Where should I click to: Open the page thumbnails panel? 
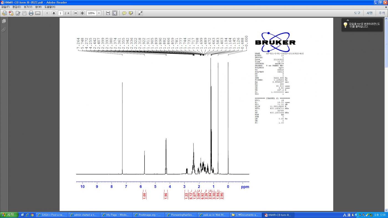[4, 21]
